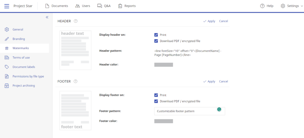Click the Branding paintbrush icon
304x138 pixels.
[x=7, y=39]
